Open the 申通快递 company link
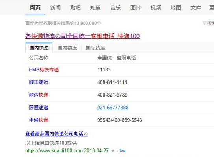The height and width of the screenshot is (157, 214). (39, 120)
